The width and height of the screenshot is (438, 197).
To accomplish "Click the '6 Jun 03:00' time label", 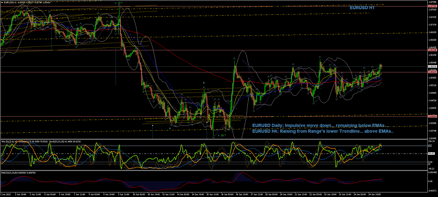I will click(50, 194).
